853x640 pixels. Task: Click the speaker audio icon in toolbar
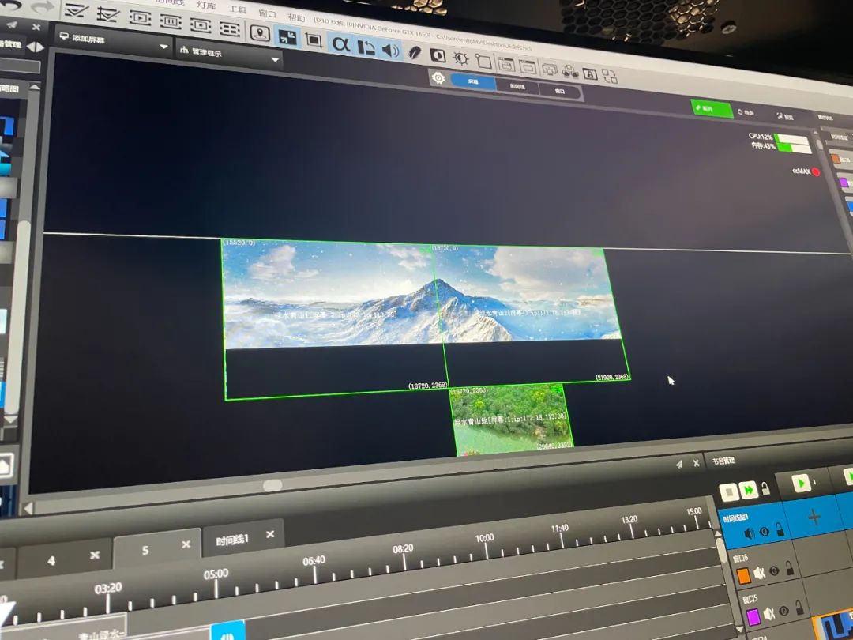[391, 49]
